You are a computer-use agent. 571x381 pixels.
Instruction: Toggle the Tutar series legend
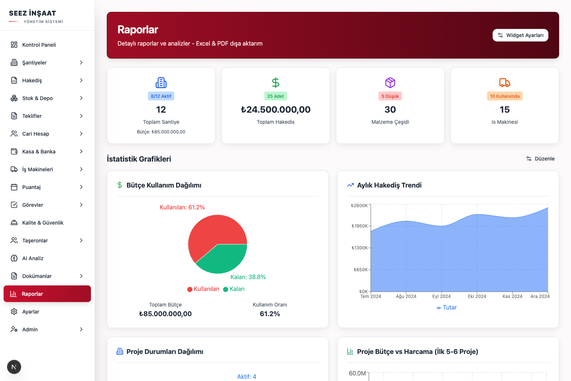[446, 308]
